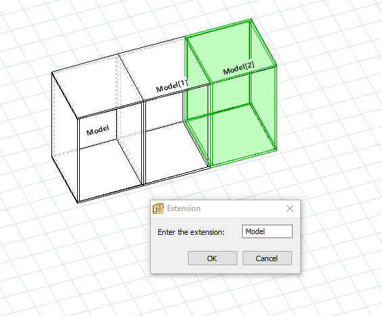The image size is (382, 316).
Task: Click the 'Enter the extension:' label
Action: pyautogui.click(x=191, y=232)
